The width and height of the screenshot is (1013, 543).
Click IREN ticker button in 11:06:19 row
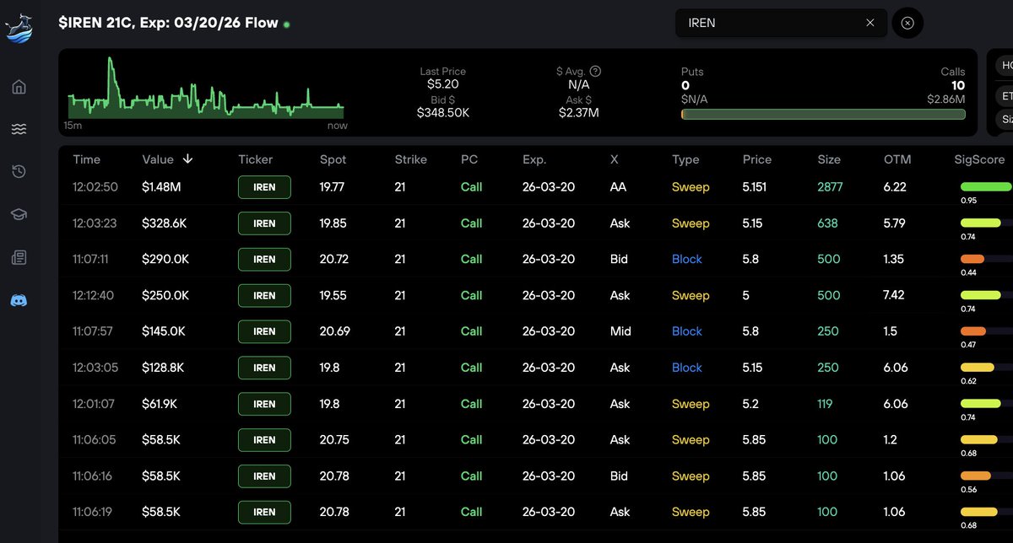coord(264,512)
